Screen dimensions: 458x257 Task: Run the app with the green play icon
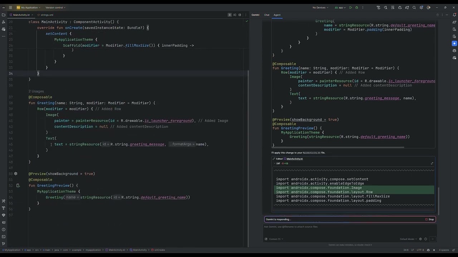(351, 7)
